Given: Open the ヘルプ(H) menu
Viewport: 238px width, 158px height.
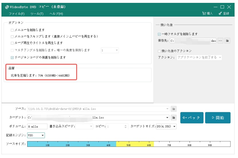Looking at the screenshot, I should point(56,14).
